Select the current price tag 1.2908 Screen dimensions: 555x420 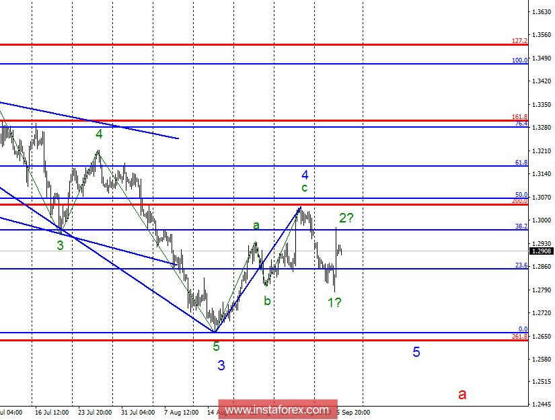pyautogui.click(x=542, y=251)
